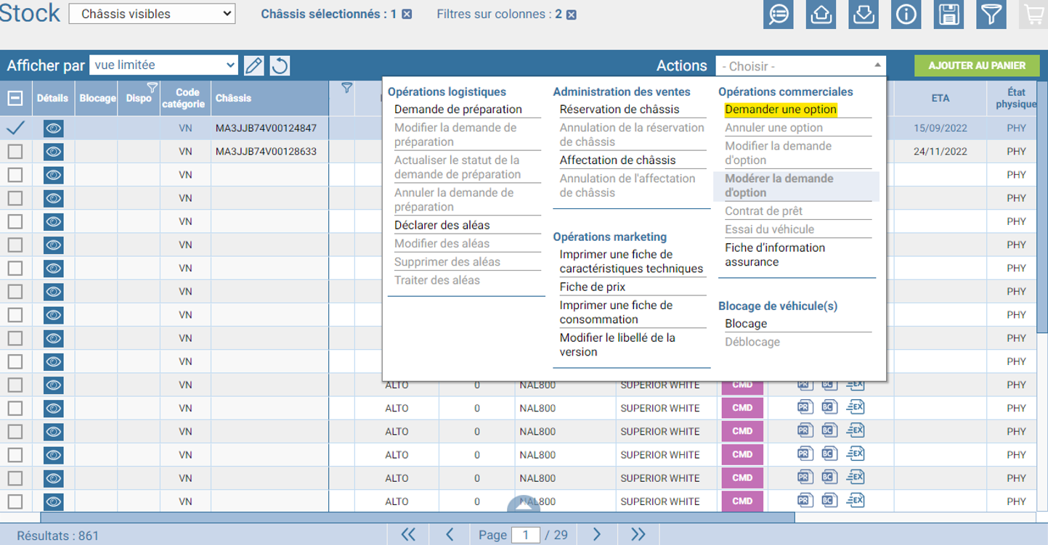Go to next page arrow

(x=597, y=535)
